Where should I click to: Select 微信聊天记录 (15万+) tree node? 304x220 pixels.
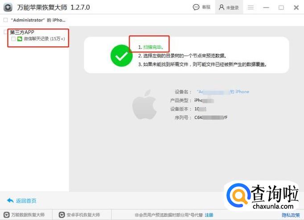tap(44, 39)
